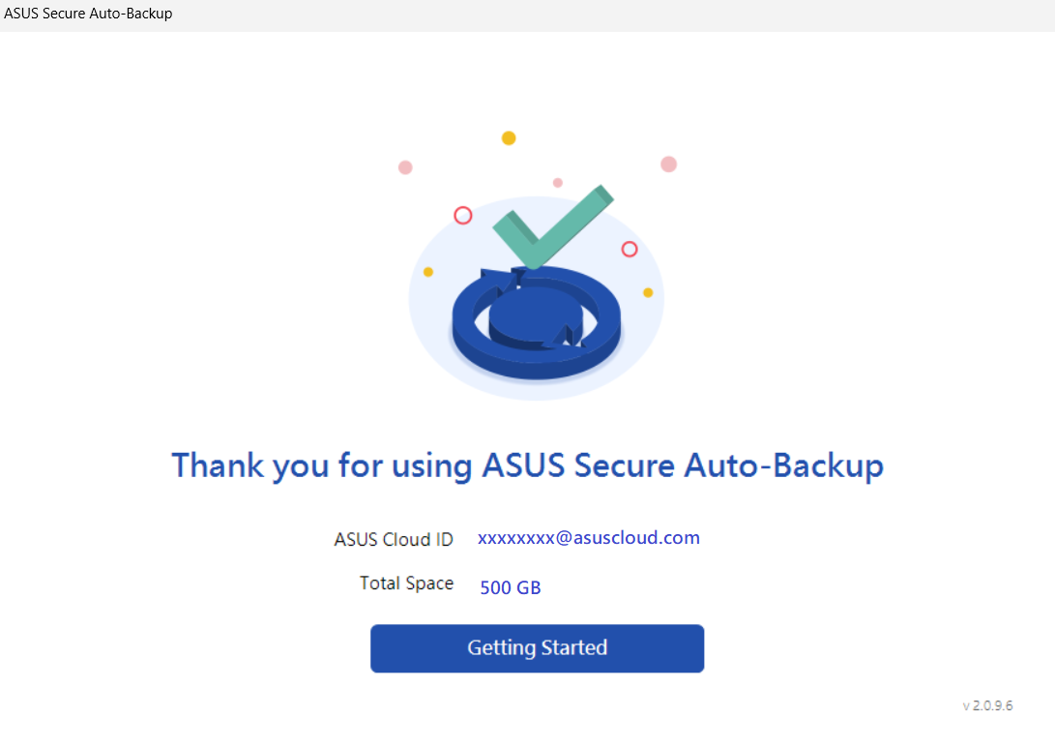Viewport: 1055px width, 748px height.
Task: Click the ASUS Secure Auto-Backup window title
Action: pyautogui.click(x=88, y=14)
